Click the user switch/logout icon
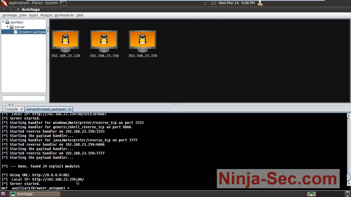 (x=260, y=3)
